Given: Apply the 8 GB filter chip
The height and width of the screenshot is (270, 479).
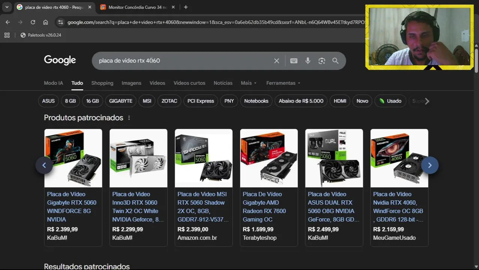Looking at the screenshot, I should 70,101.
